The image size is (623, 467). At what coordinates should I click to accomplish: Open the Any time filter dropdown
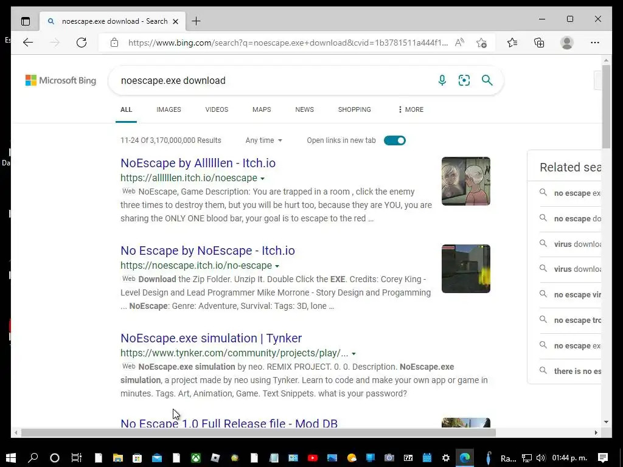[x=264, y=140]
